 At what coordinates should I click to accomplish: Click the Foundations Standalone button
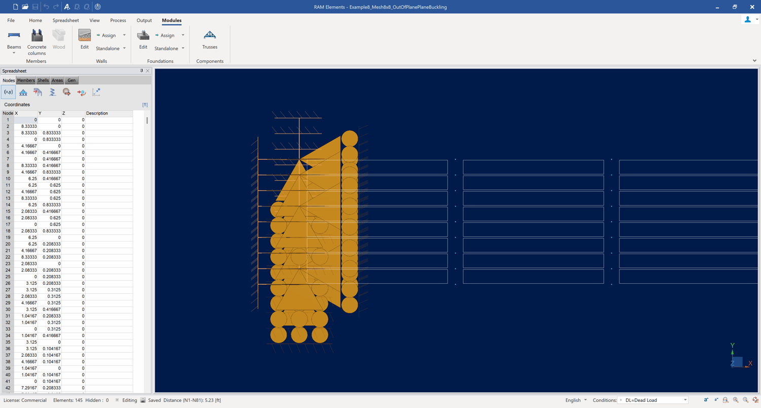tap(166, 48)
